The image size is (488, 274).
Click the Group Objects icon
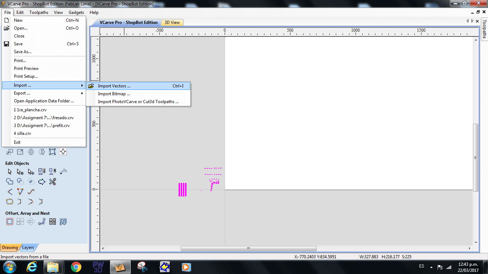[x=42, y=172]
